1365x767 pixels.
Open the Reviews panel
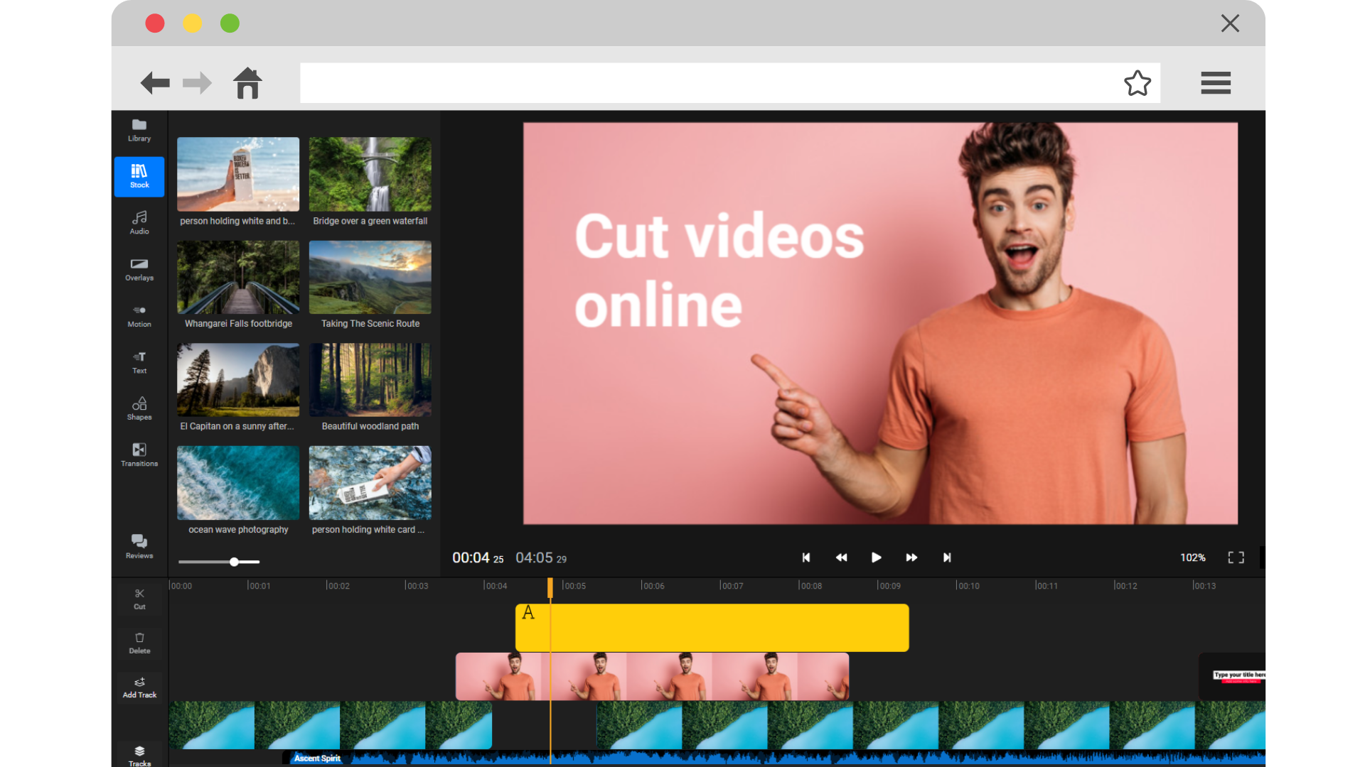click(x=139, y=546)
